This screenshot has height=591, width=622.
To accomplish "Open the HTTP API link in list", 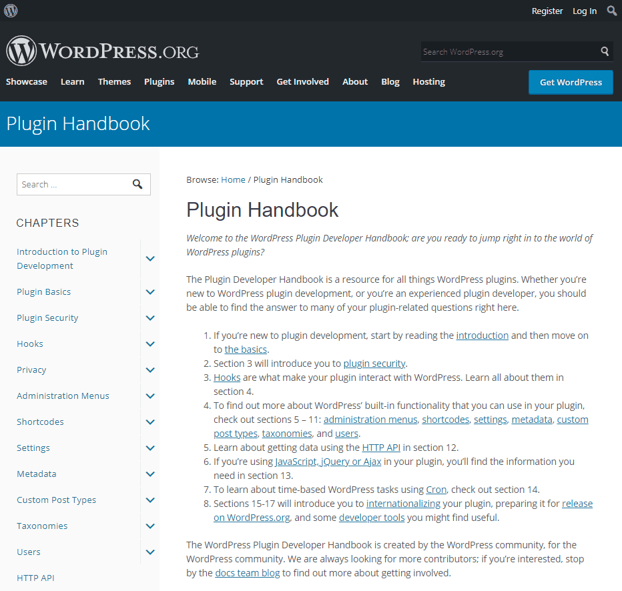I will click(x=381, y=448).
